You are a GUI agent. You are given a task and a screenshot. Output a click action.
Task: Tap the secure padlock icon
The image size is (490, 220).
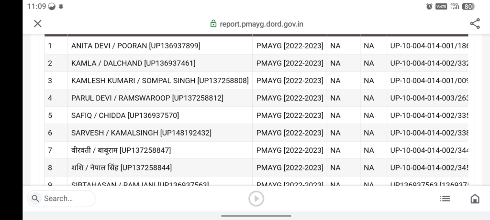click(x=213, y=24)
